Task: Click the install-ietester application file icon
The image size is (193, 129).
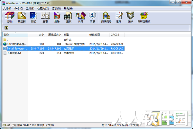Action: pyautogui.click(x=5, y=48)
